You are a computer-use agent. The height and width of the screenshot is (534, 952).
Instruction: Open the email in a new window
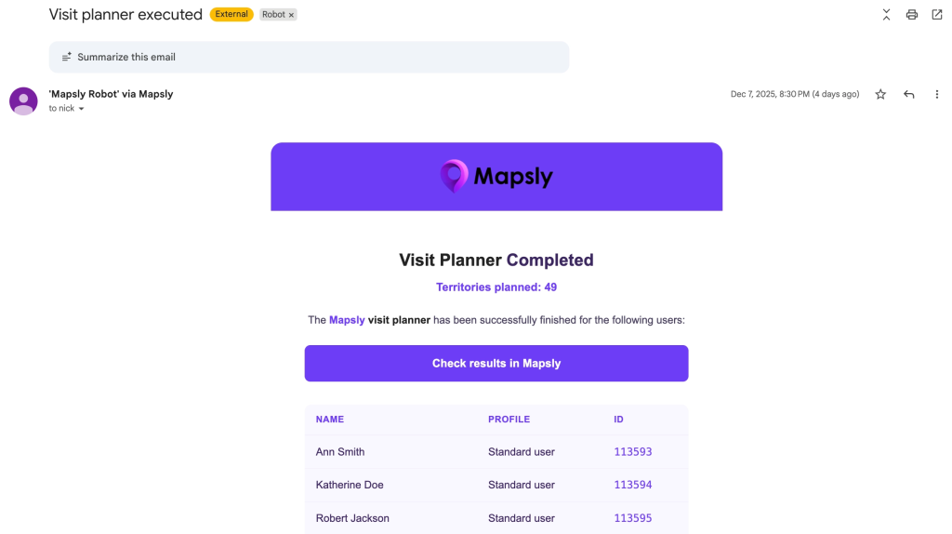click(x=937, y=15)
